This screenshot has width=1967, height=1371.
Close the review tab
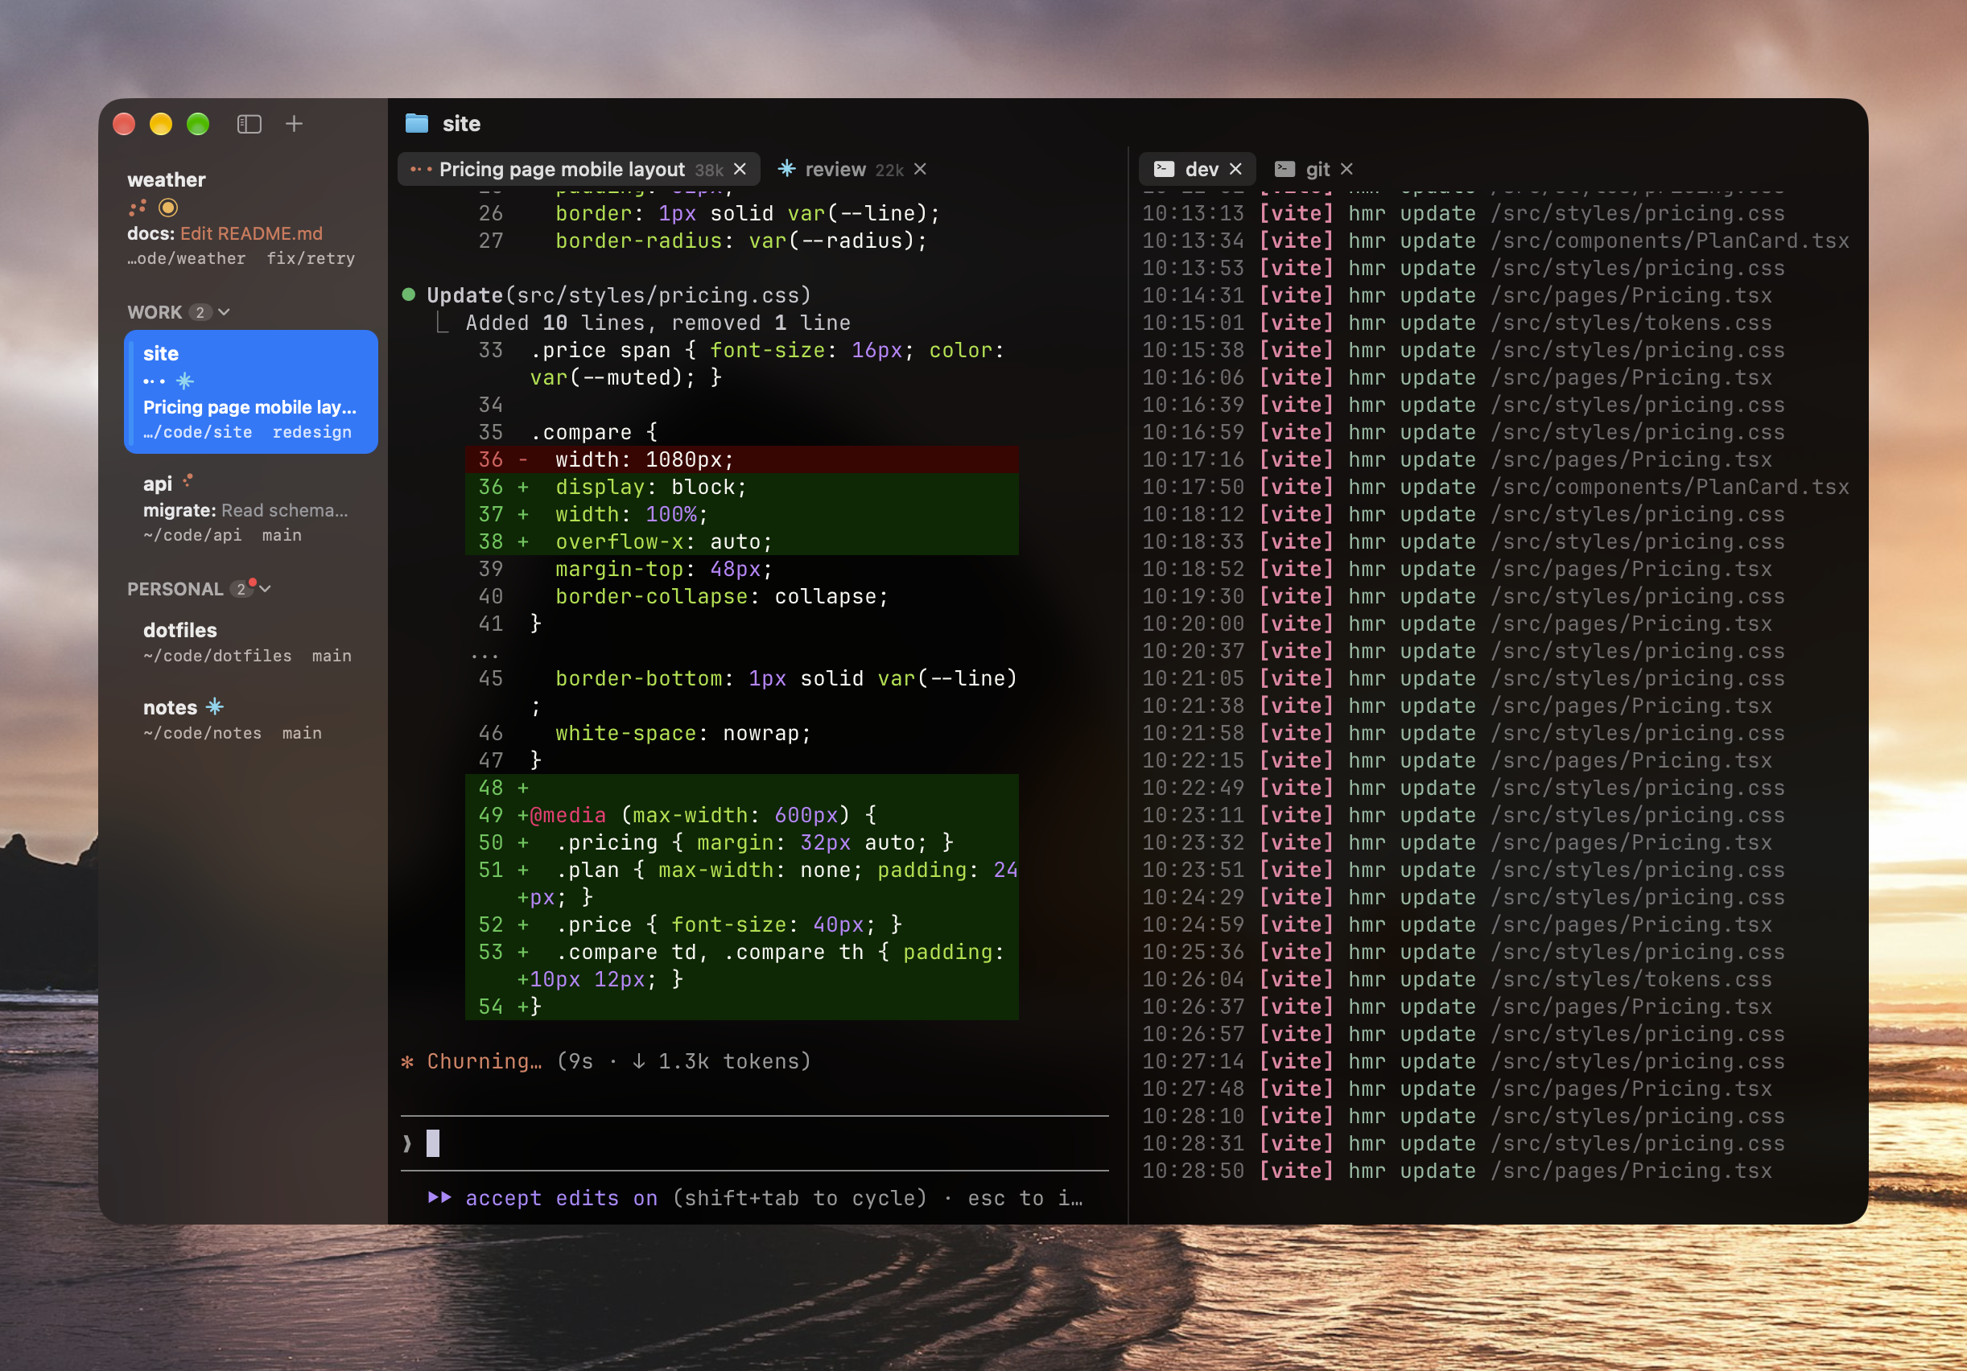920,169
